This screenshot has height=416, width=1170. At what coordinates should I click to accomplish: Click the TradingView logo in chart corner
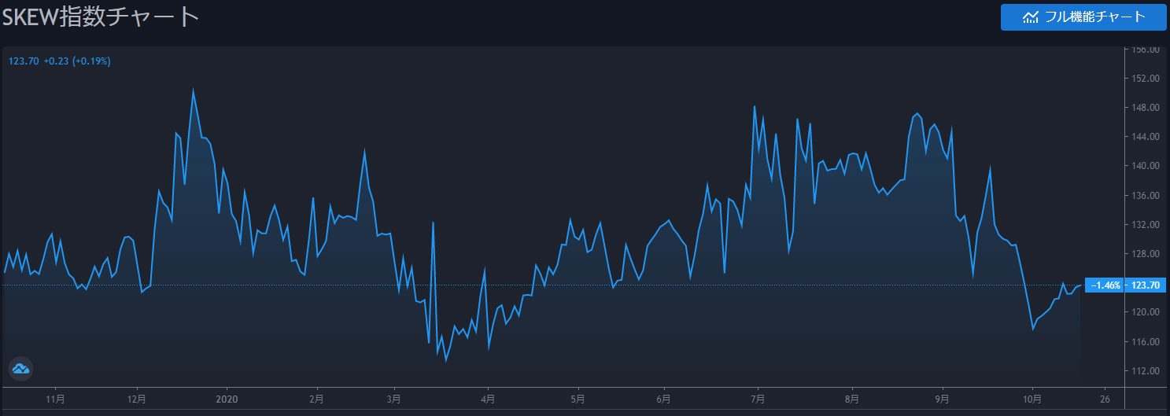click(20, 367)
